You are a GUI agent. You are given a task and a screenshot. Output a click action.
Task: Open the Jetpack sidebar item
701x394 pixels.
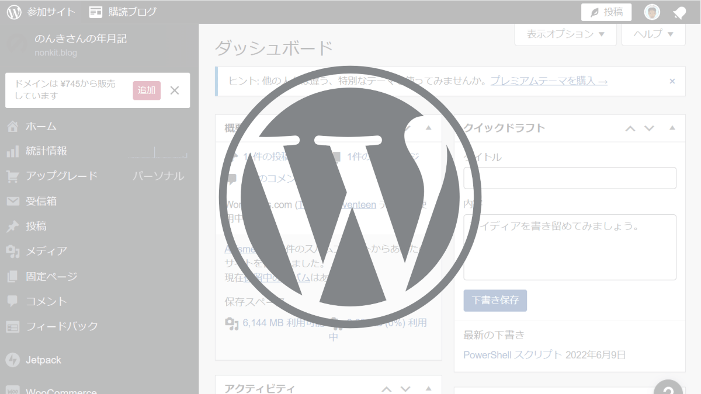click(43, 360)
